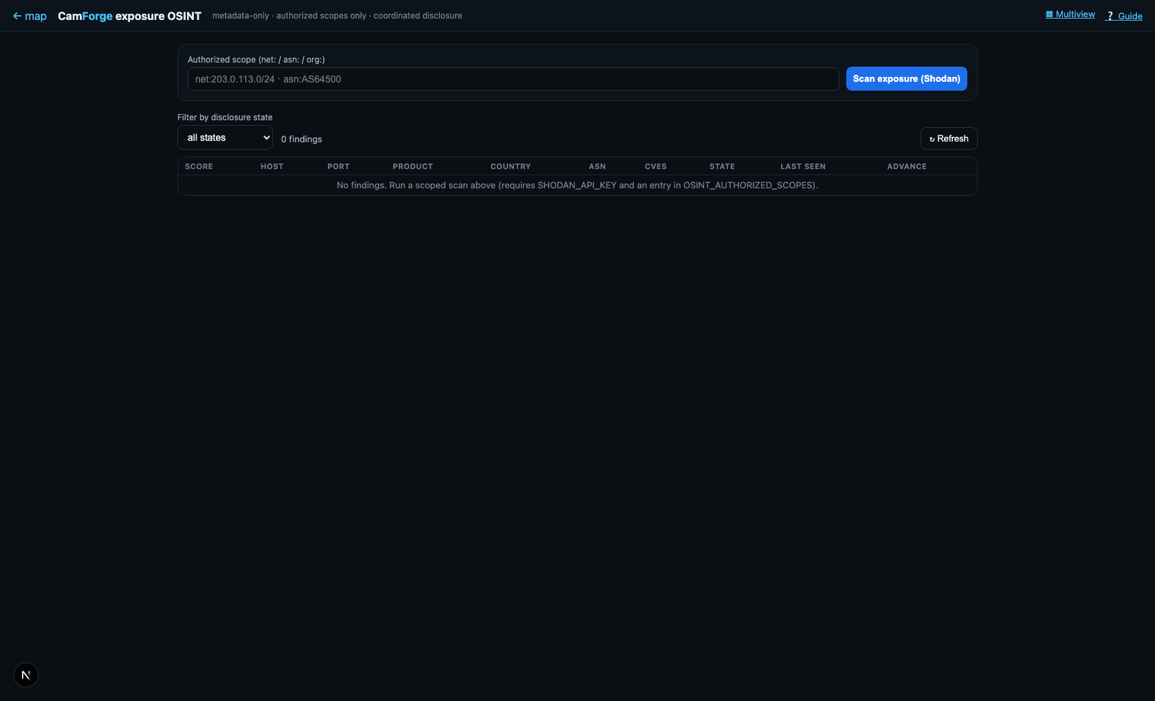Click the 'Authorized scope' field label

point(256,60)
